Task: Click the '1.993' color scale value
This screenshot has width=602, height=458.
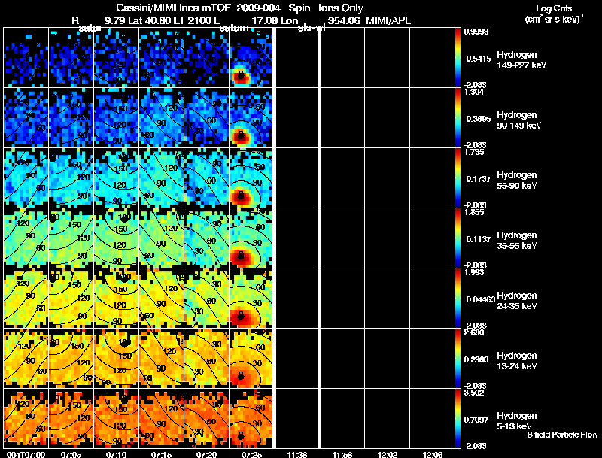Action: click(x=474, y=272)
